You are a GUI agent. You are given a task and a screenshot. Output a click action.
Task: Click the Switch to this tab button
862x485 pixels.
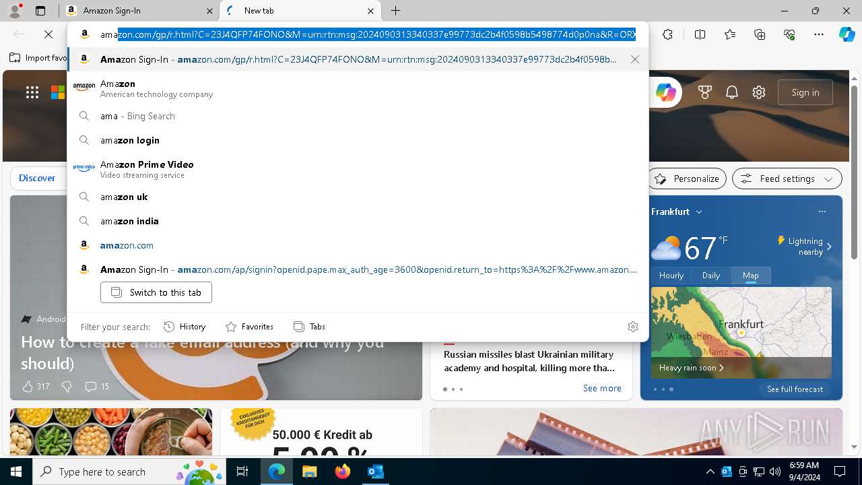156,292
